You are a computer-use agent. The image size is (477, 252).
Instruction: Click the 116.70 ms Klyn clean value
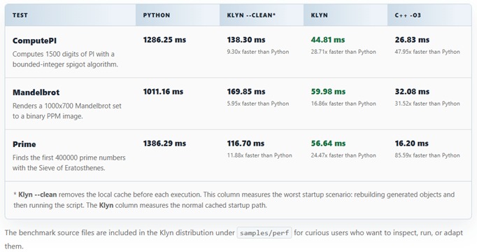(245, 143)
